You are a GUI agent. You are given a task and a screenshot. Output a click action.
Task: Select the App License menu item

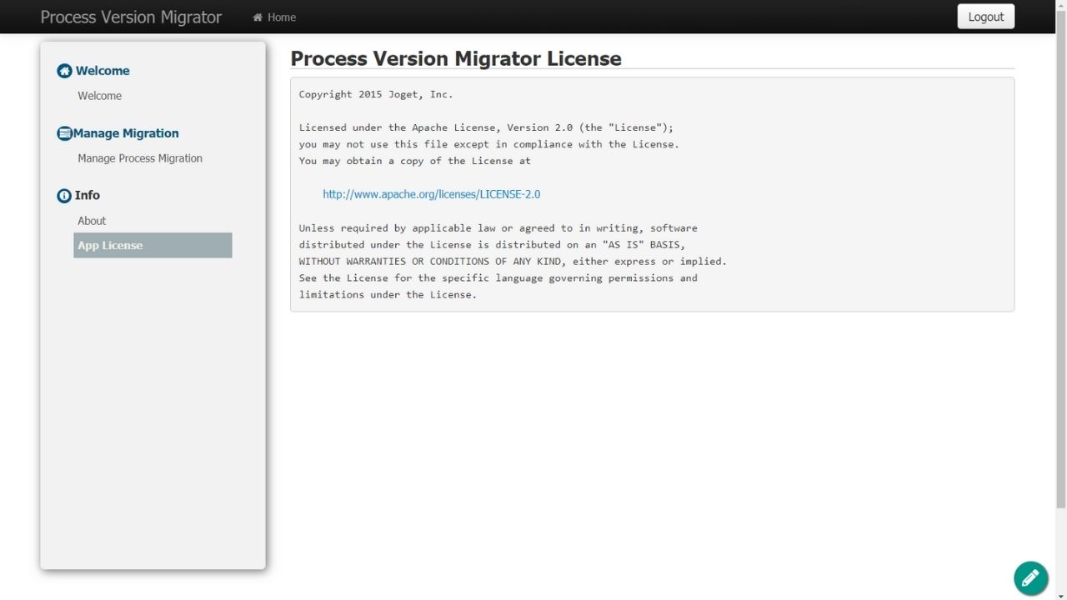(x=153, y=245)
